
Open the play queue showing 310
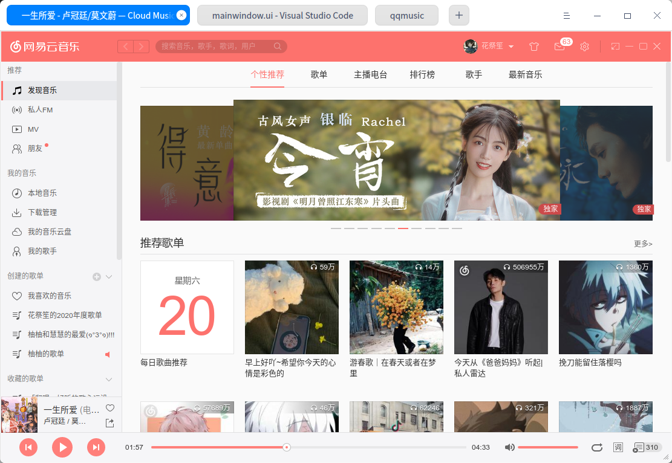(646, 447)
